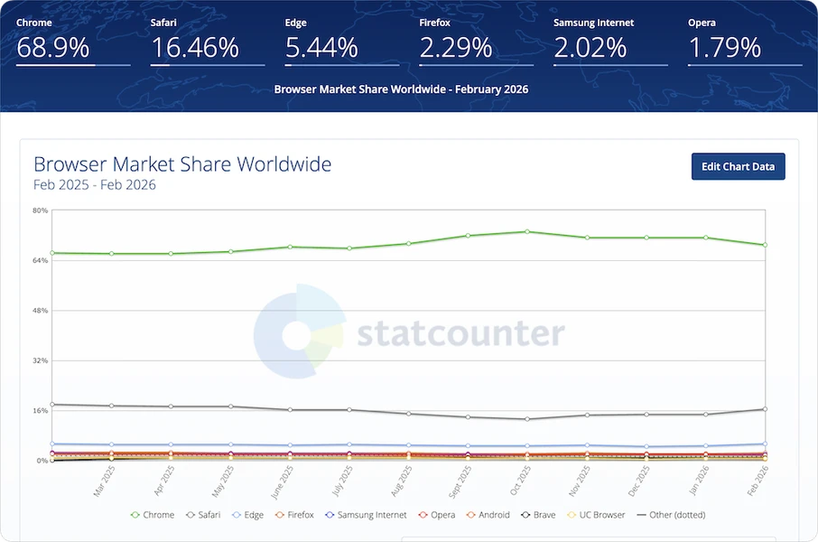Click the Samsung Internet legend marker icon

tap(330, 515)
